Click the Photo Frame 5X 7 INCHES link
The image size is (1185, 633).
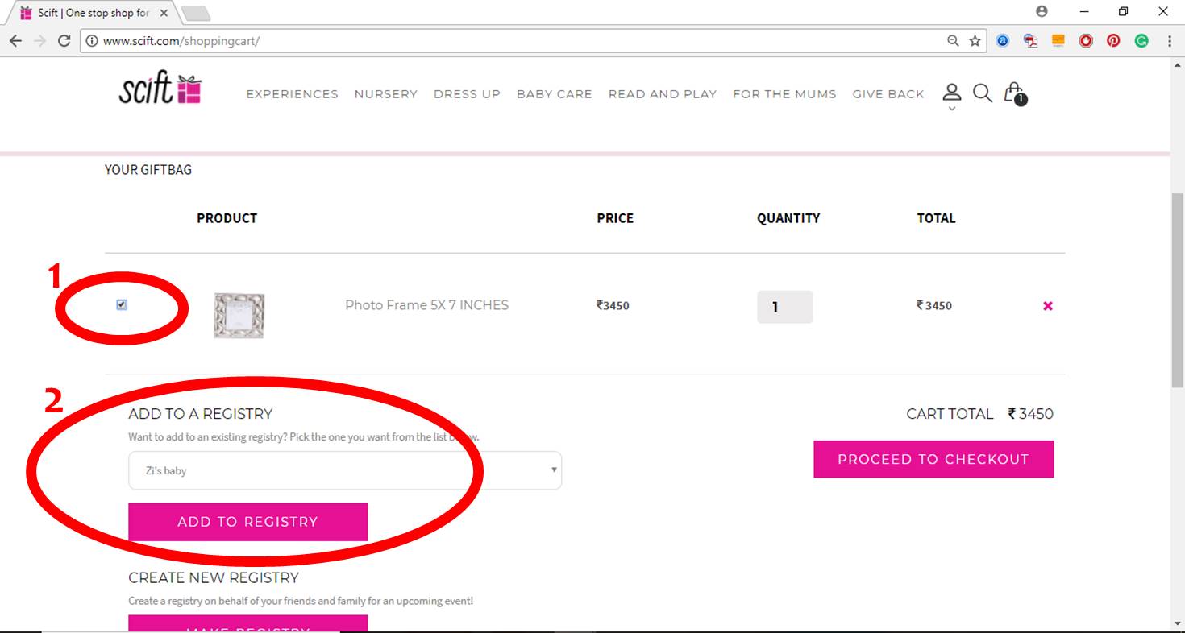click(426, 305)
